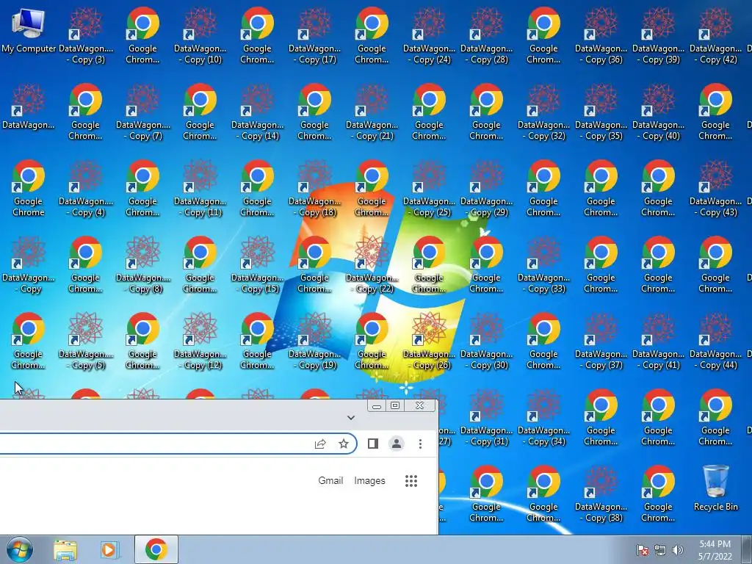Select DataWagon - Copy (10) shortcut

200,36
